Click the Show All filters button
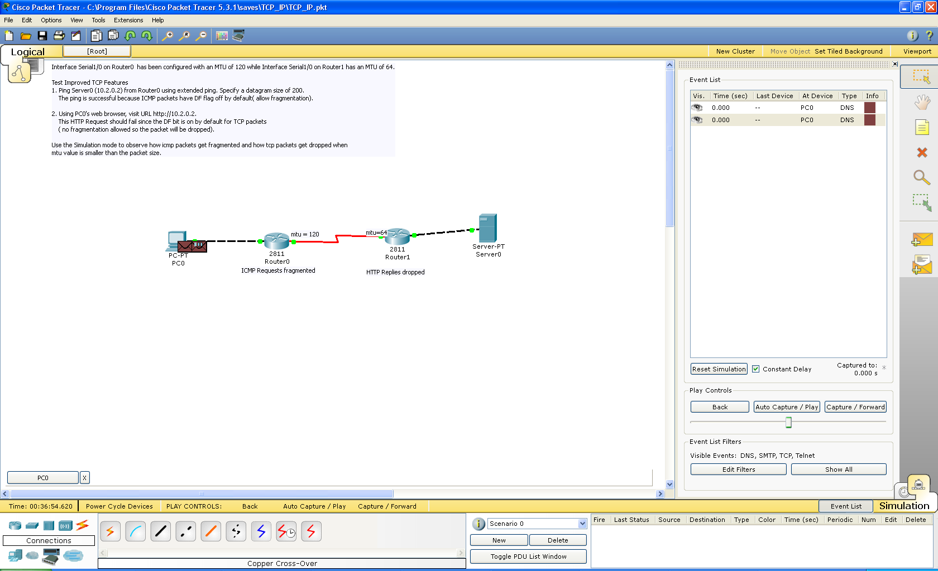 (x=839, y=470)
